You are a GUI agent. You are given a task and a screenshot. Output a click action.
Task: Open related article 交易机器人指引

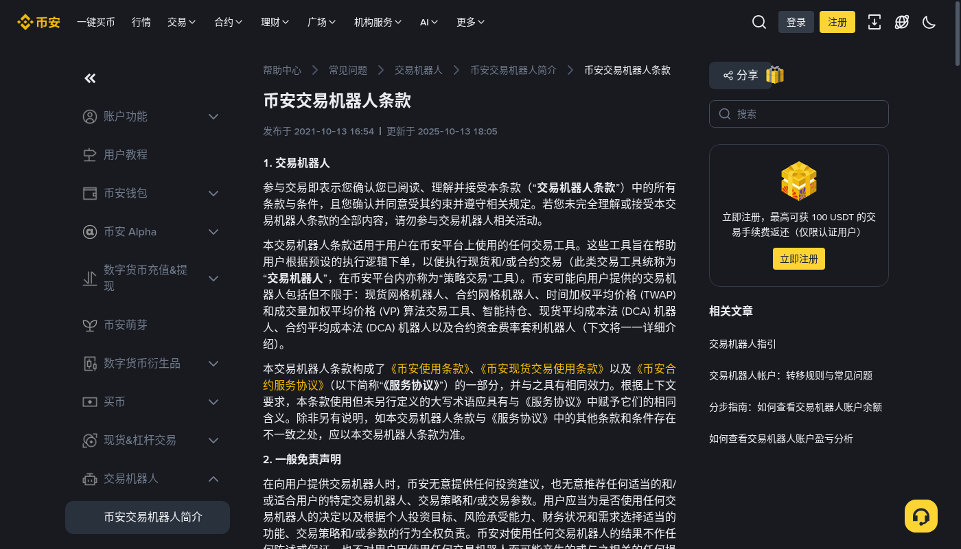tap(743, 344)
